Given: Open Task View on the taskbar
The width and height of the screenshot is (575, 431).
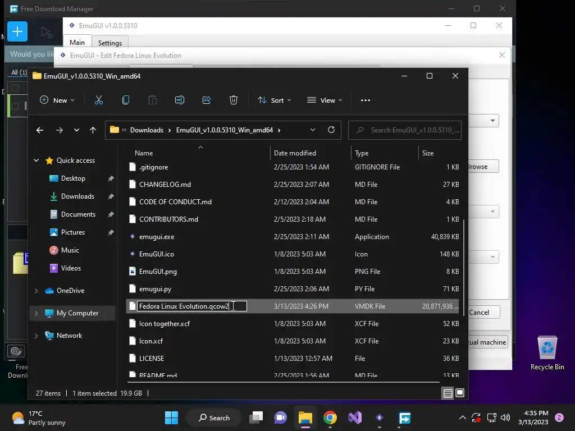Looking at the screenshot, I should (x=256, y=418).
